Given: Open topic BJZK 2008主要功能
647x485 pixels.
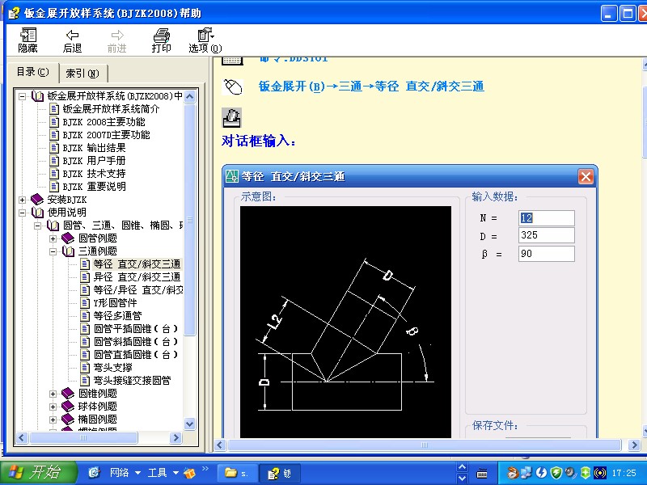Looking at the screenshot, I should click(x=104, y=122).
